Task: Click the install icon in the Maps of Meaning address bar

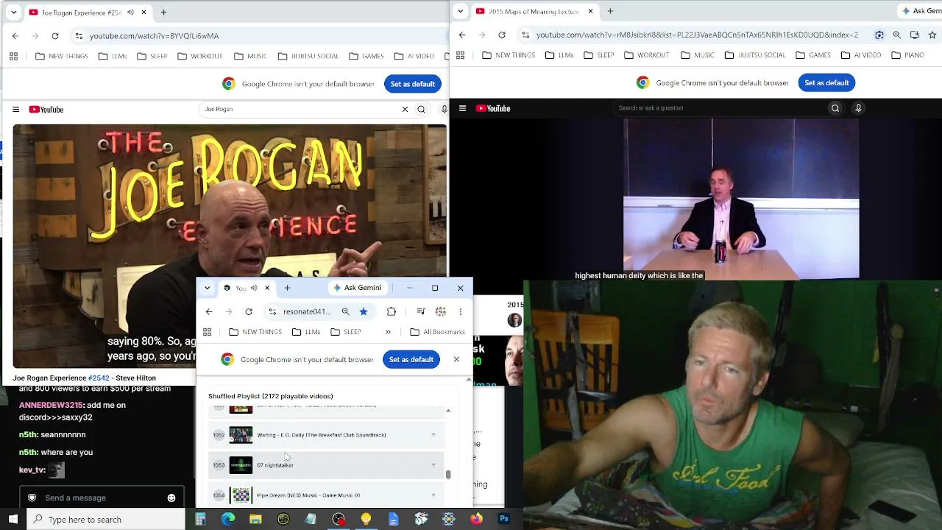Action: [x=915, y=35]
